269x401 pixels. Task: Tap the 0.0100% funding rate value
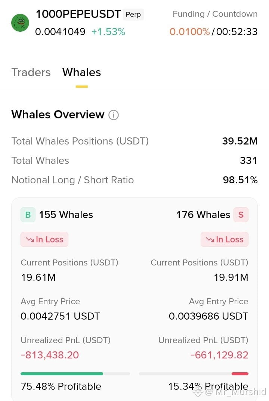tap(190, 32)
